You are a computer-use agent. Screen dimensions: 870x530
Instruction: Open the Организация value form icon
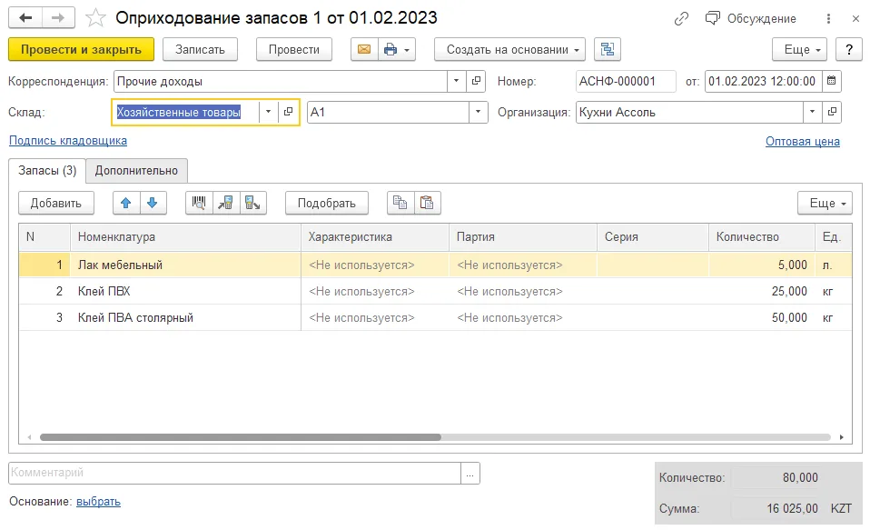[x=832, y=112]
